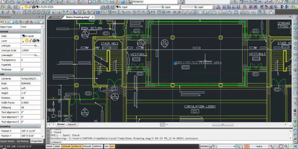Select the Polygon draw tool icon

tap(200, 12)
